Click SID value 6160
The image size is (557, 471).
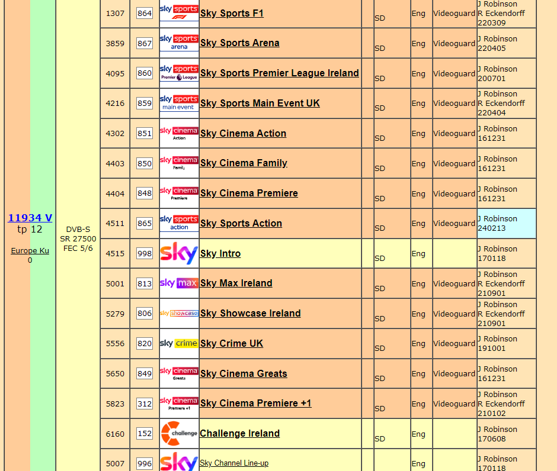click(115, 434)
